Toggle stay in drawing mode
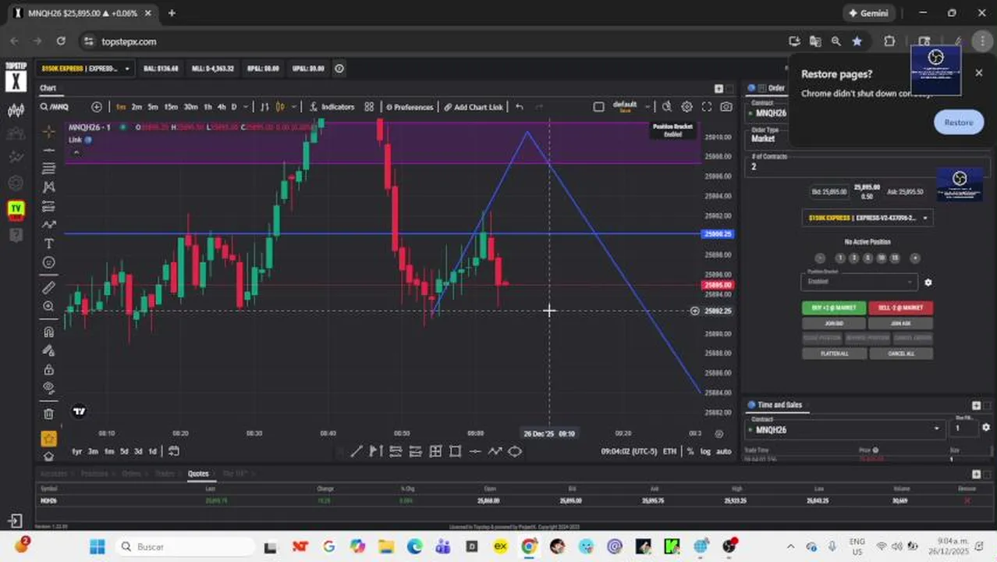This screenshot has height=562, width=997. (48, 350)
